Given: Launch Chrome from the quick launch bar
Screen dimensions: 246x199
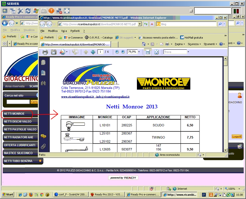Looking at the screenshot, I should click(x=42, y=195).
